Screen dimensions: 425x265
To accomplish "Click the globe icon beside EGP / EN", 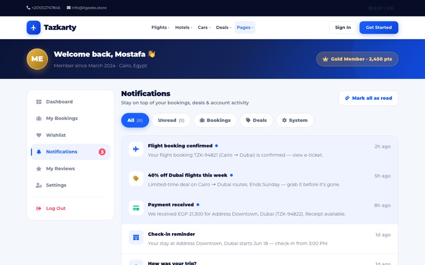I will pos(370,8).
